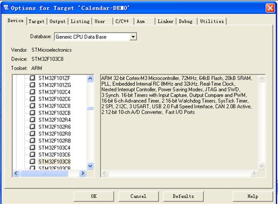Click description pane scroll up arrow

click(262, 79)
